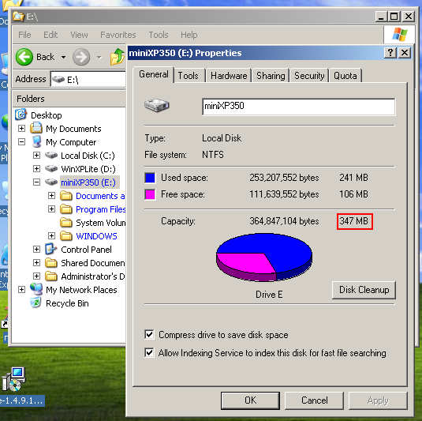Screen dimensions: 422x421
Task: Click the Recycle Bin icon in tree
Action: pyautogui.click(x=35, y=303)
